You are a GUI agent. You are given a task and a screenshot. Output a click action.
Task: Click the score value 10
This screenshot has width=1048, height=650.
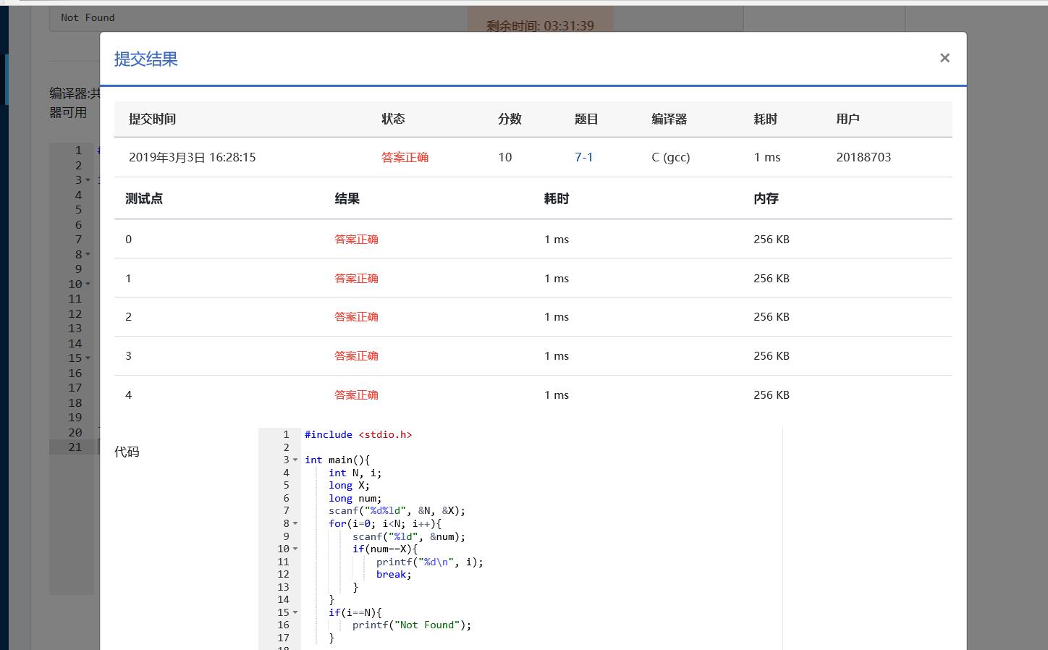tap(505, 157)
